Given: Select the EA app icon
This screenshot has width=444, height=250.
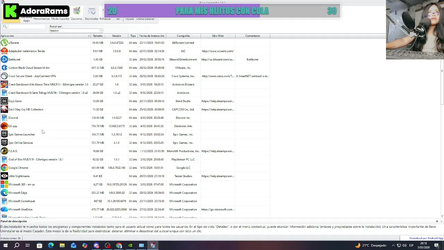Looking at the screenshot, I should [4, 126].
